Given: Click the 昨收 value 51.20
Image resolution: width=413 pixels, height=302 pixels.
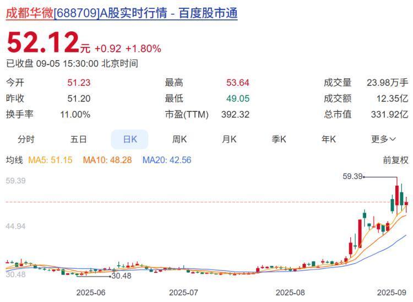Looking at the screenshot, I should (79, 99).
